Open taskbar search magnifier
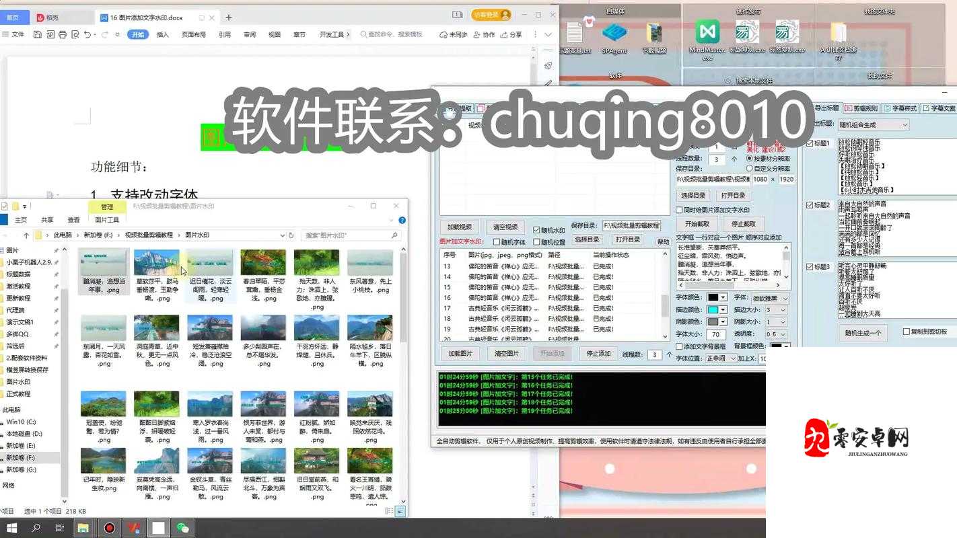957x538 pixels. click(x=36, y=528)
